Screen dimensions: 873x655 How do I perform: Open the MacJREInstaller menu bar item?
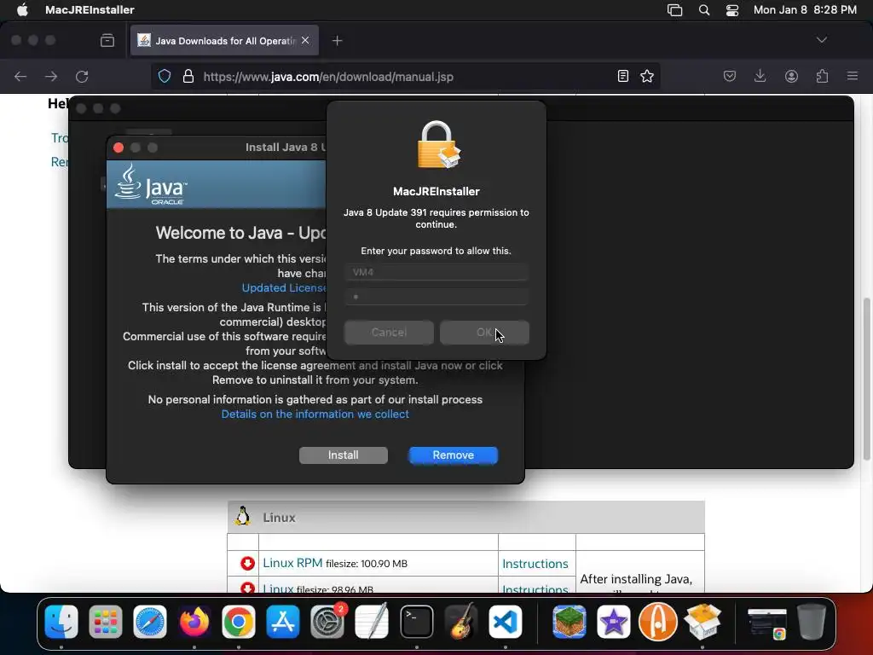(90, 10)
